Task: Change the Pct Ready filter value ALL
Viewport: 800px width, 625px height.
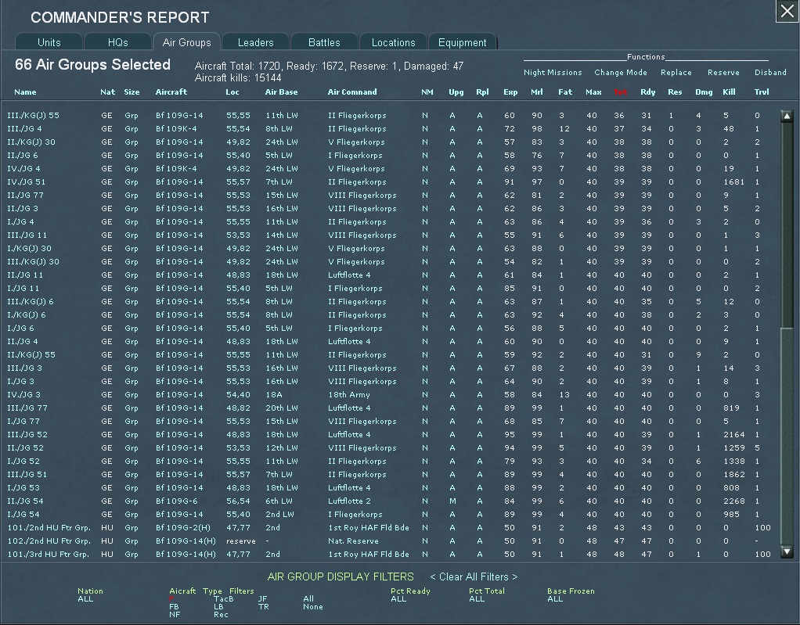Action: (398, 598)
